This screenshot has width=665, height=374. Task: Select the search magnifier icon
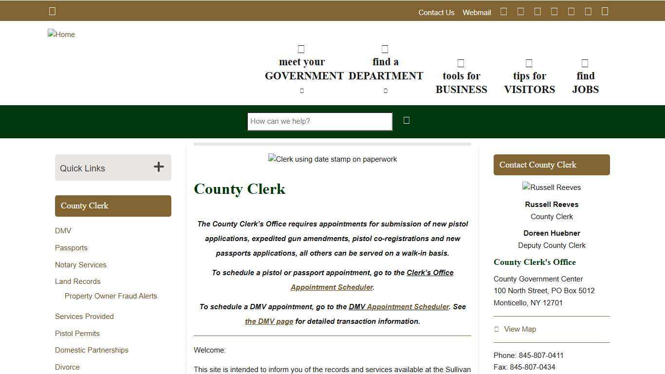coord(406,120)
